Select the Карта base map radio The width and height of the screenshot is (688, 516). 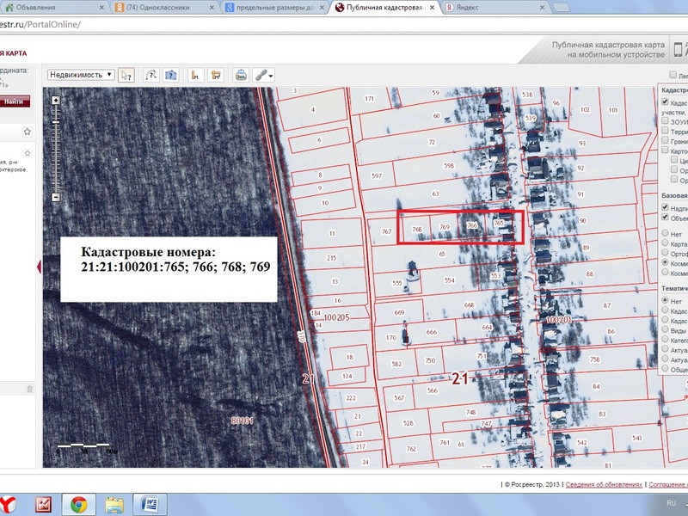point(665,243)
